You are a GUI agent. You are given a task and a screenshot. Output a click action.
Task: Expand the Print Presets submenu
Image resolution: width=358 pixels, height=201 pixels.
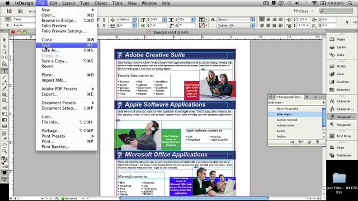coord(67,136)
